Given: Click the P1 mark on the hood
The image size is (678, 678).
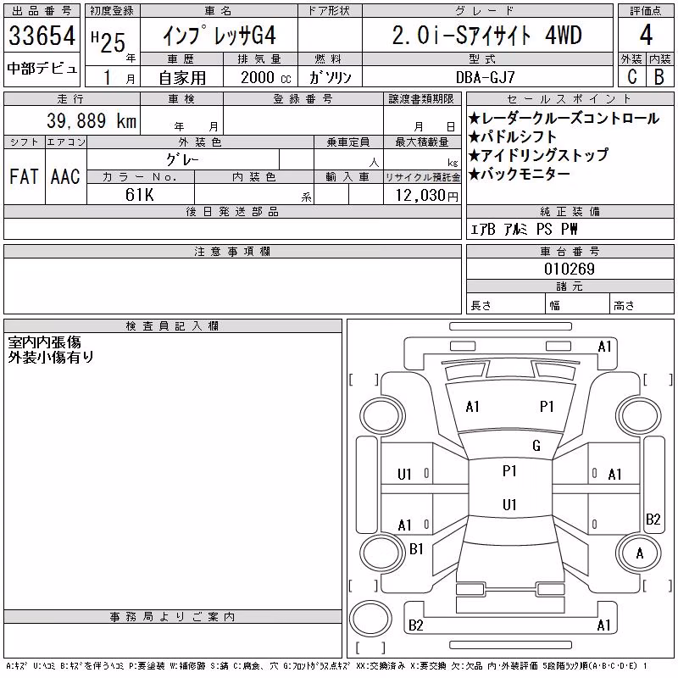Looking at the screenshot, I should pos(547,407).
